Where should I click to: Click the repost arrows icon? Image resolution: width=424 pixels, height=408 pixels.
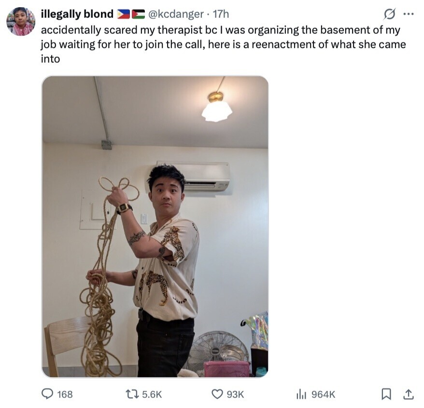pyautogui.click(x=133, y=394)
